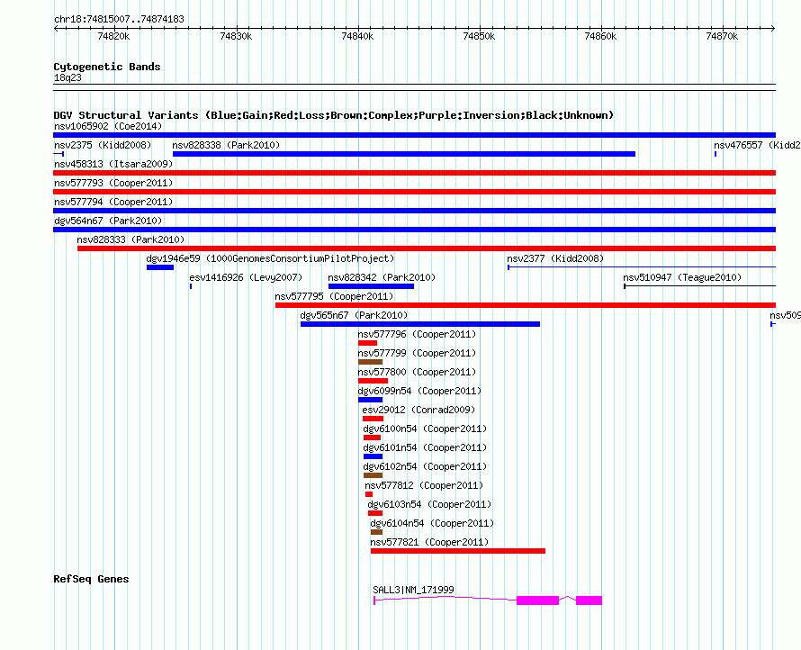Click the nsv577796 (Cooper2011) label
The height and width of the screenshot is (650, 801).
[417, 334]
